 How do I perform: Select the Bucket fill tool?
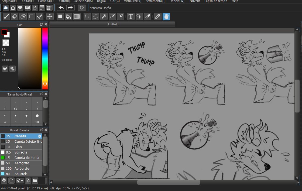68,16
